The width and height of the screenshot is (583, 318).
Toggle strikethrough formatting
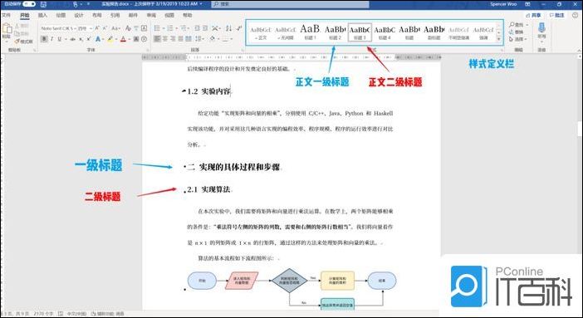click(72, 39)
